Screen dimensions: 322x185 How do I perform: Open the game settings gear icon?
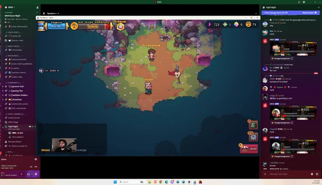(253, 137)
